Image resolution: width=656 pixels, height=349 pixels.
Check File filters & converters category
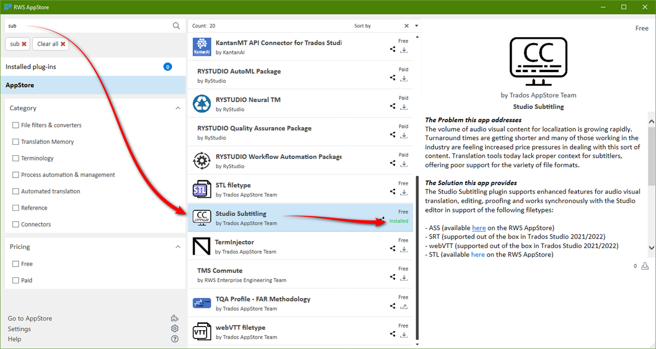point(15,125)
